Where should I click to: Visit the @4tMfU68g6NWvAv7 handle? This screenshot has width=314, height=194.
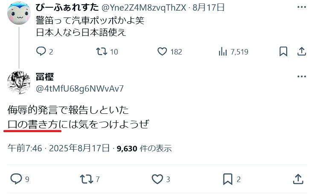pos(80,89)
